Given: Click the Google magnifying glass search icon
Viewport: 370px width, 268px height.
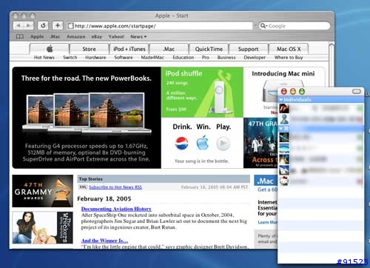Looking at the screenshot, I should click(263, 26).
